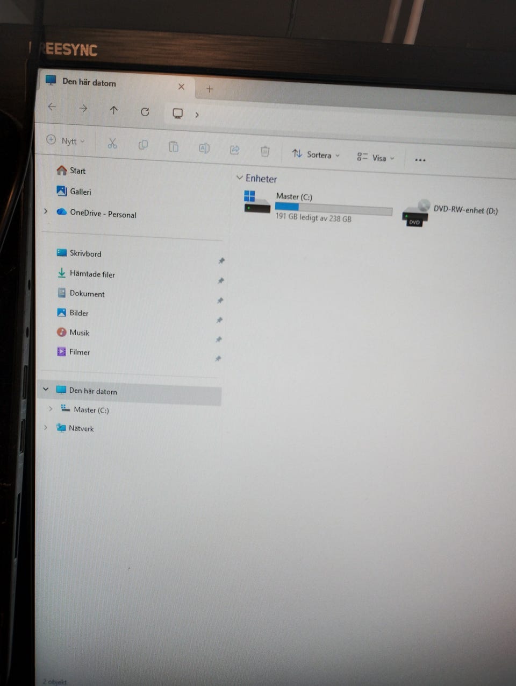Viewport: 516px width, 686px height.
Task: Open Filmer folder in sidebar
Action: 73,352
